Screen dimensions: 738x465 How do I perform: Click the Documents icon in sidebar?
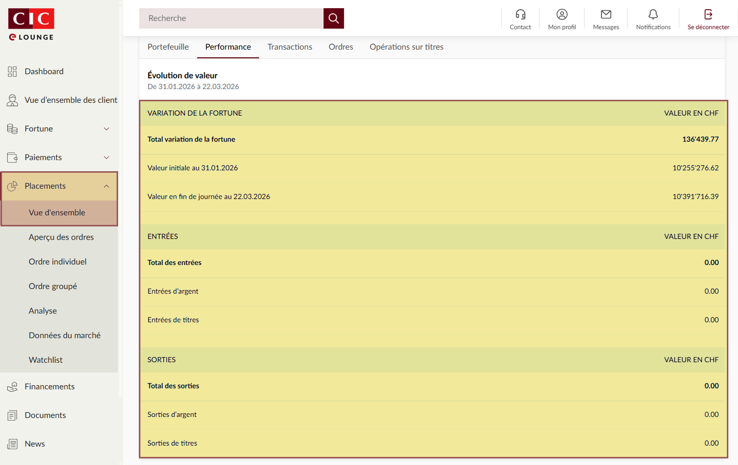(x=12, y=415)
